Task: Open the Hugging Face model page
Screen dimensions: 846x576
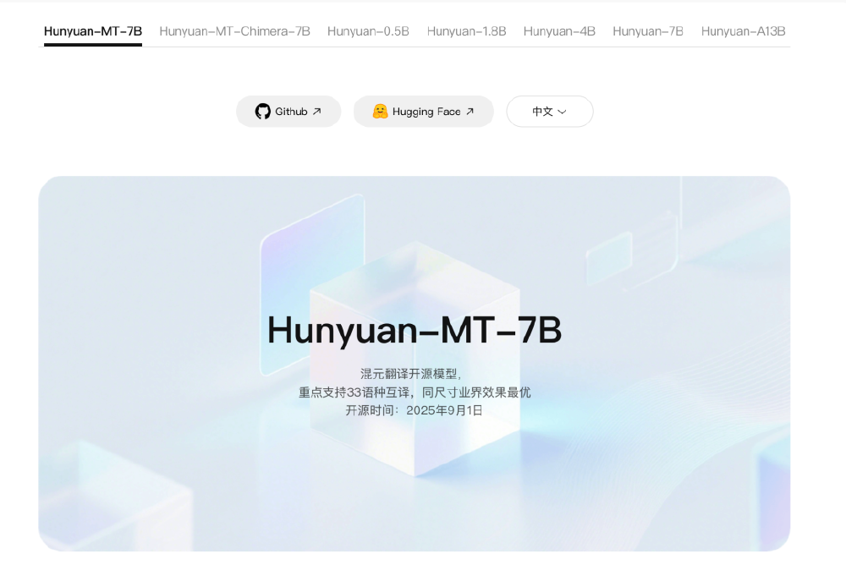Action: [x=423, y=111]
